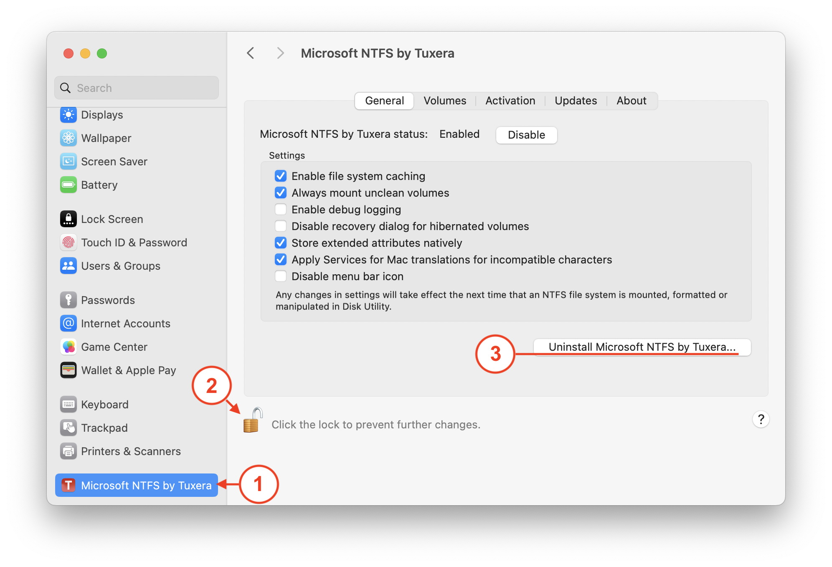Open Users & Groups icon
832x567 pixels.
68,266
